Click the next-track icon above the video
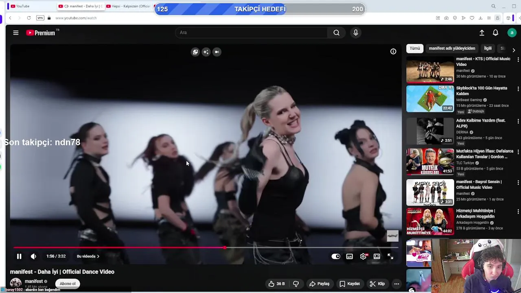This screenshot has width=521, height=293. 217,52
